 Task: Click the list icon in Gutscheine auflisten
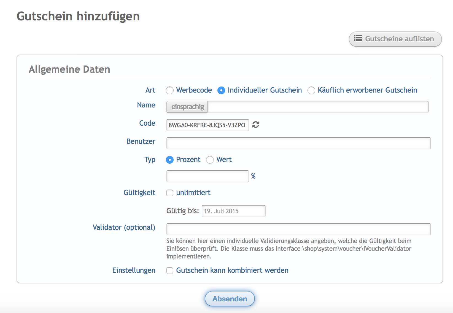coord(358,39)
